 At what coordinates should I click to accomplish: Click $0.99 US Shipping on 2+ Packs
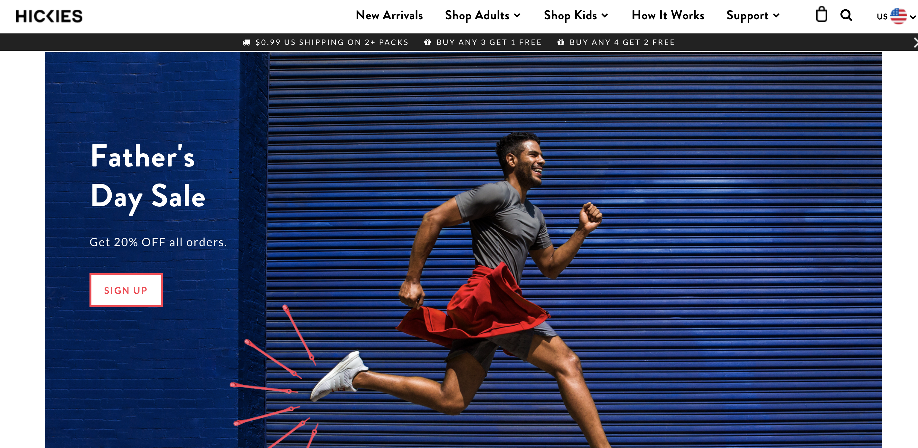332,42
